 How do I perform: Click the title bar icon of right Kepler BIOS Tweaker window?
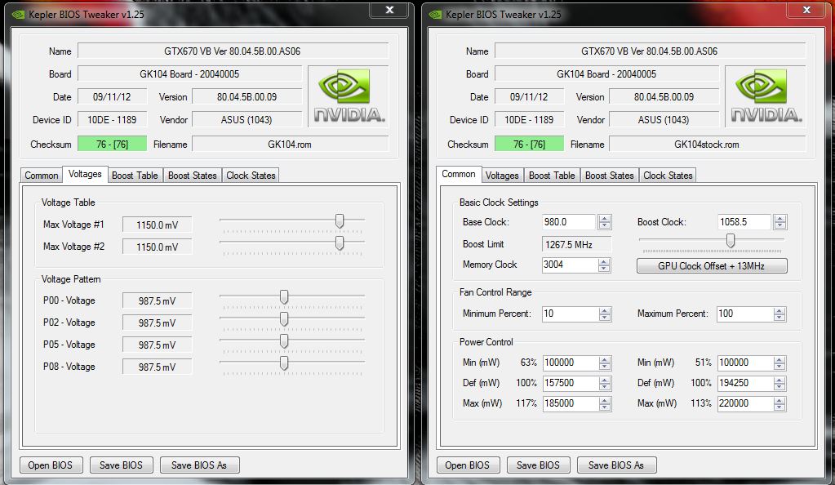pos(435,15)
